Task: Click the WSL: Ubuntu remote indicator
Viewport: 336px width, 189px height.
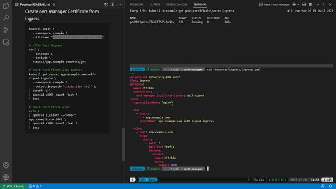Action: (14, 186)
